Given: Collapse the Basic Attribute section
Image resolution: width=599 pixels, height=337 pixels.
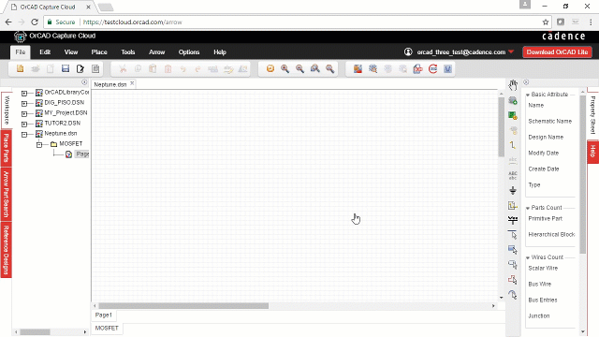Looking at the screenshot, I should (x=528, y=95).
